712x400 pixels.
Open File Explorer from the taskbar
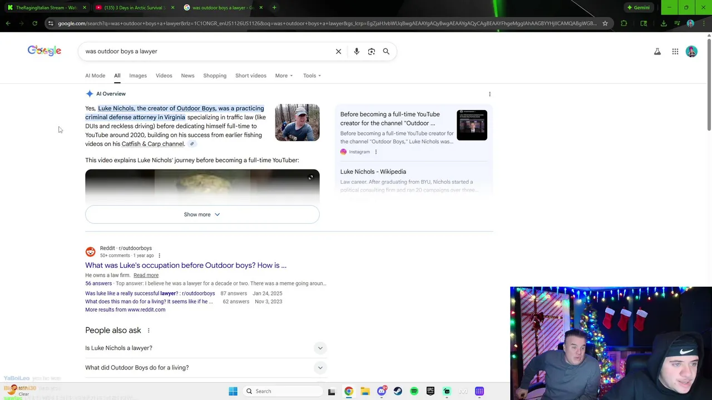click(x=365, y=391)
